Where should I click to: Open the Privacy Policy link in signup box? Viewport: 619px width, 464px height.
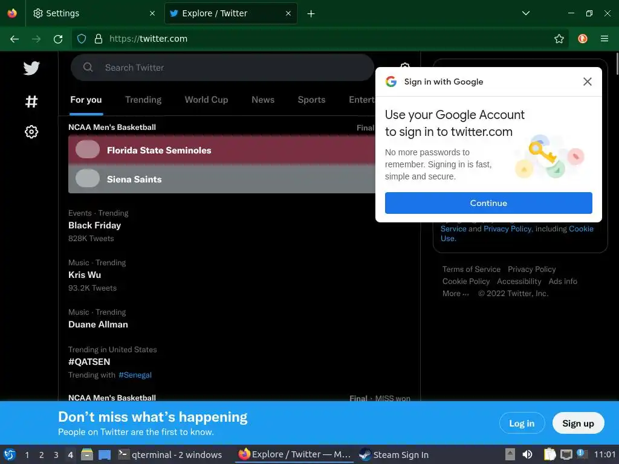(507, 229)
